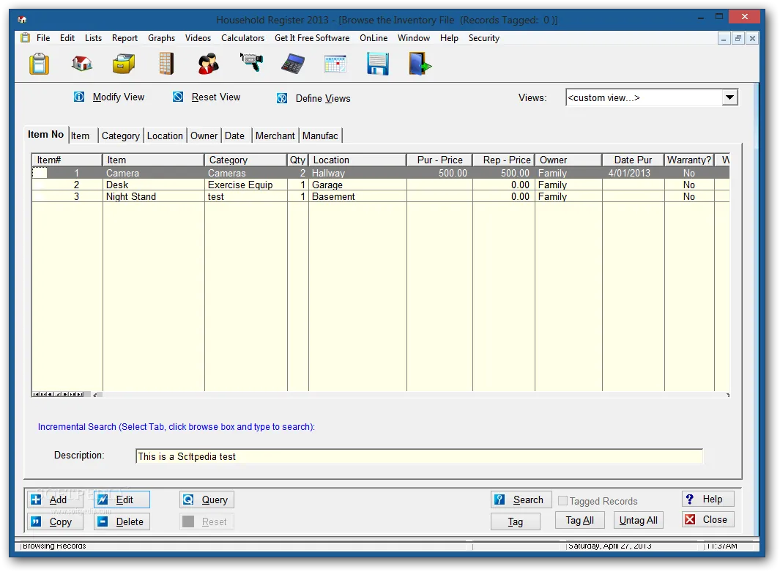
Task: Enable the Tagged Records checkbox
Action: (562, 501)
